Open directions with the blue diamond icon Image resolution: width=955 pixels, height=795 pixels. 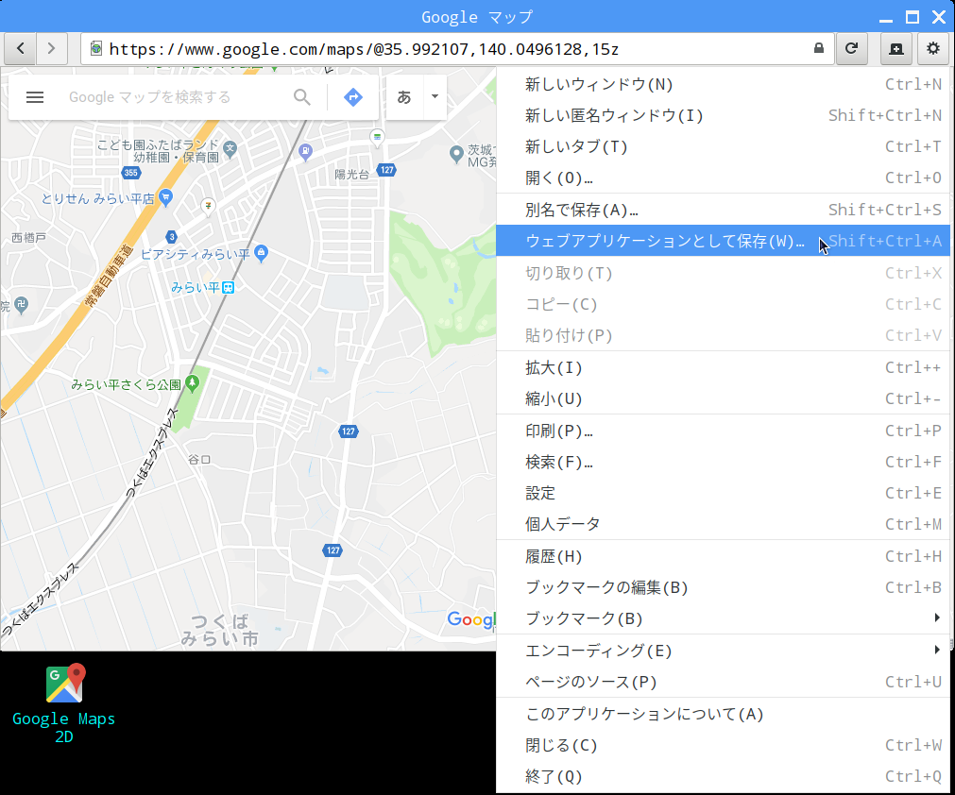point(353,97)
